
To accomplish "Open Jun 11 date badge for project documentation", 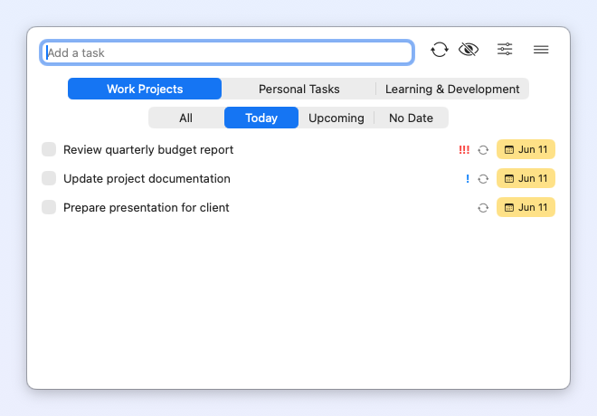I will [526, 178].
